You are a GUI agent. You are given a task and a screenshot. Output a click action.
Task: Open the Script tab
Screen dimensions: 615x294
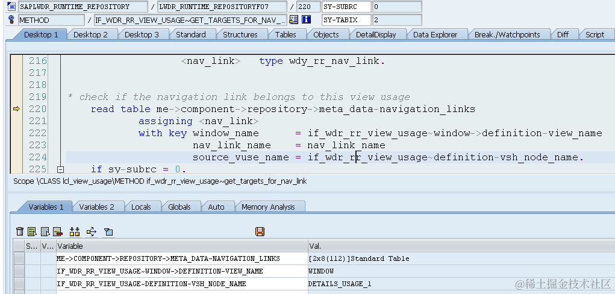(595, 34)
